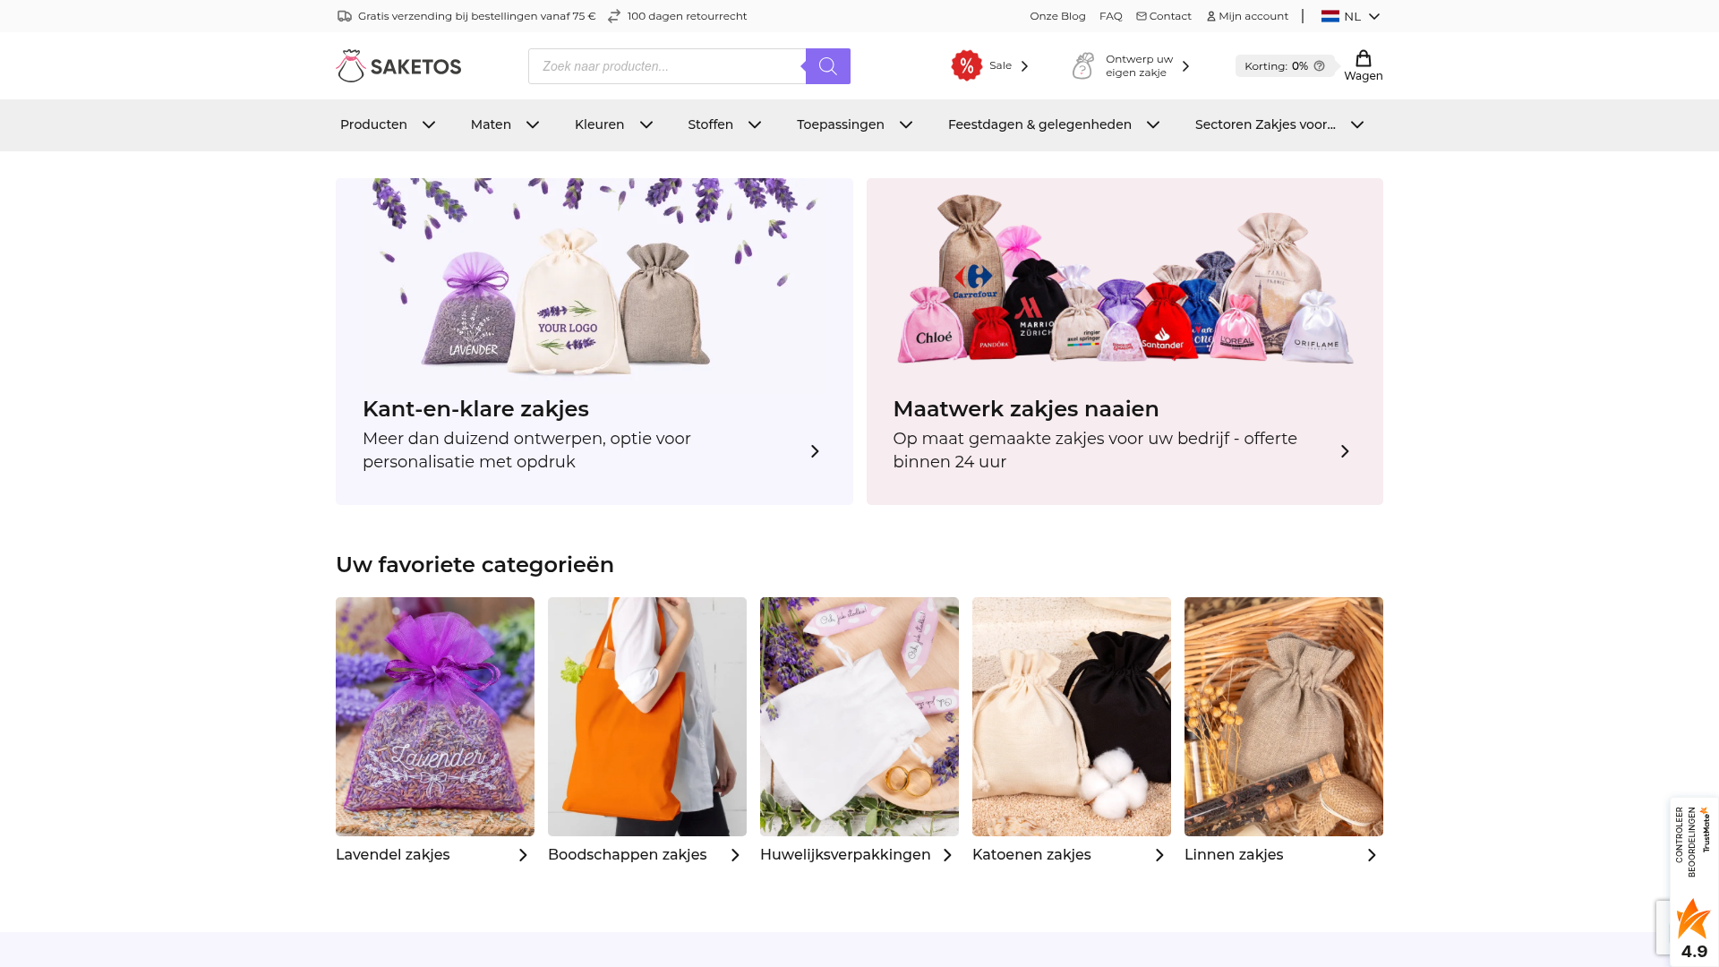The height and width of the screenshot is (967, 1719).
Task: Expand the Toepassingen menu chevron
Action: (x=906, y=124)
